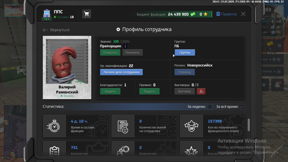The width and height of the screenshot is (288, 162).
Task: Click the ППС faction building icon
Action: tap(47, 14)
